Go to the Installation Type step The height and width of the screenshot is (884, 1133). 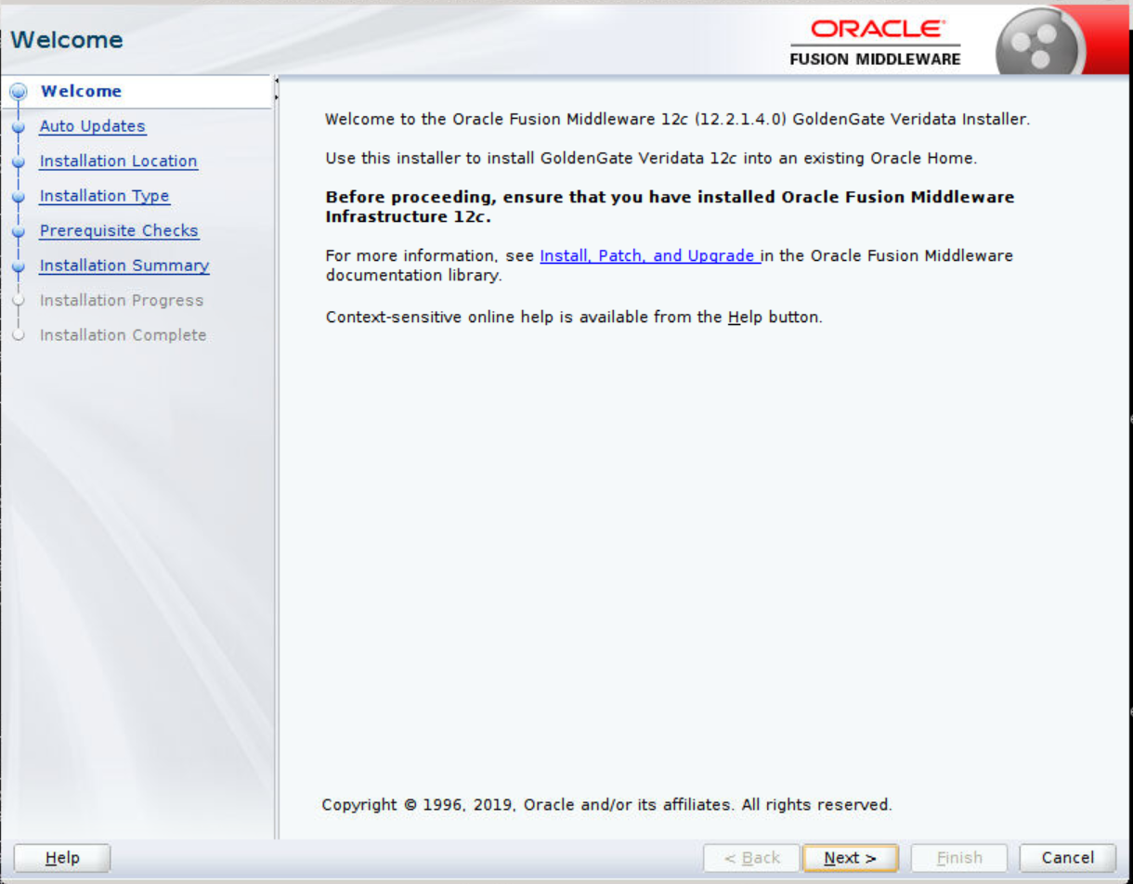[104, 196]
